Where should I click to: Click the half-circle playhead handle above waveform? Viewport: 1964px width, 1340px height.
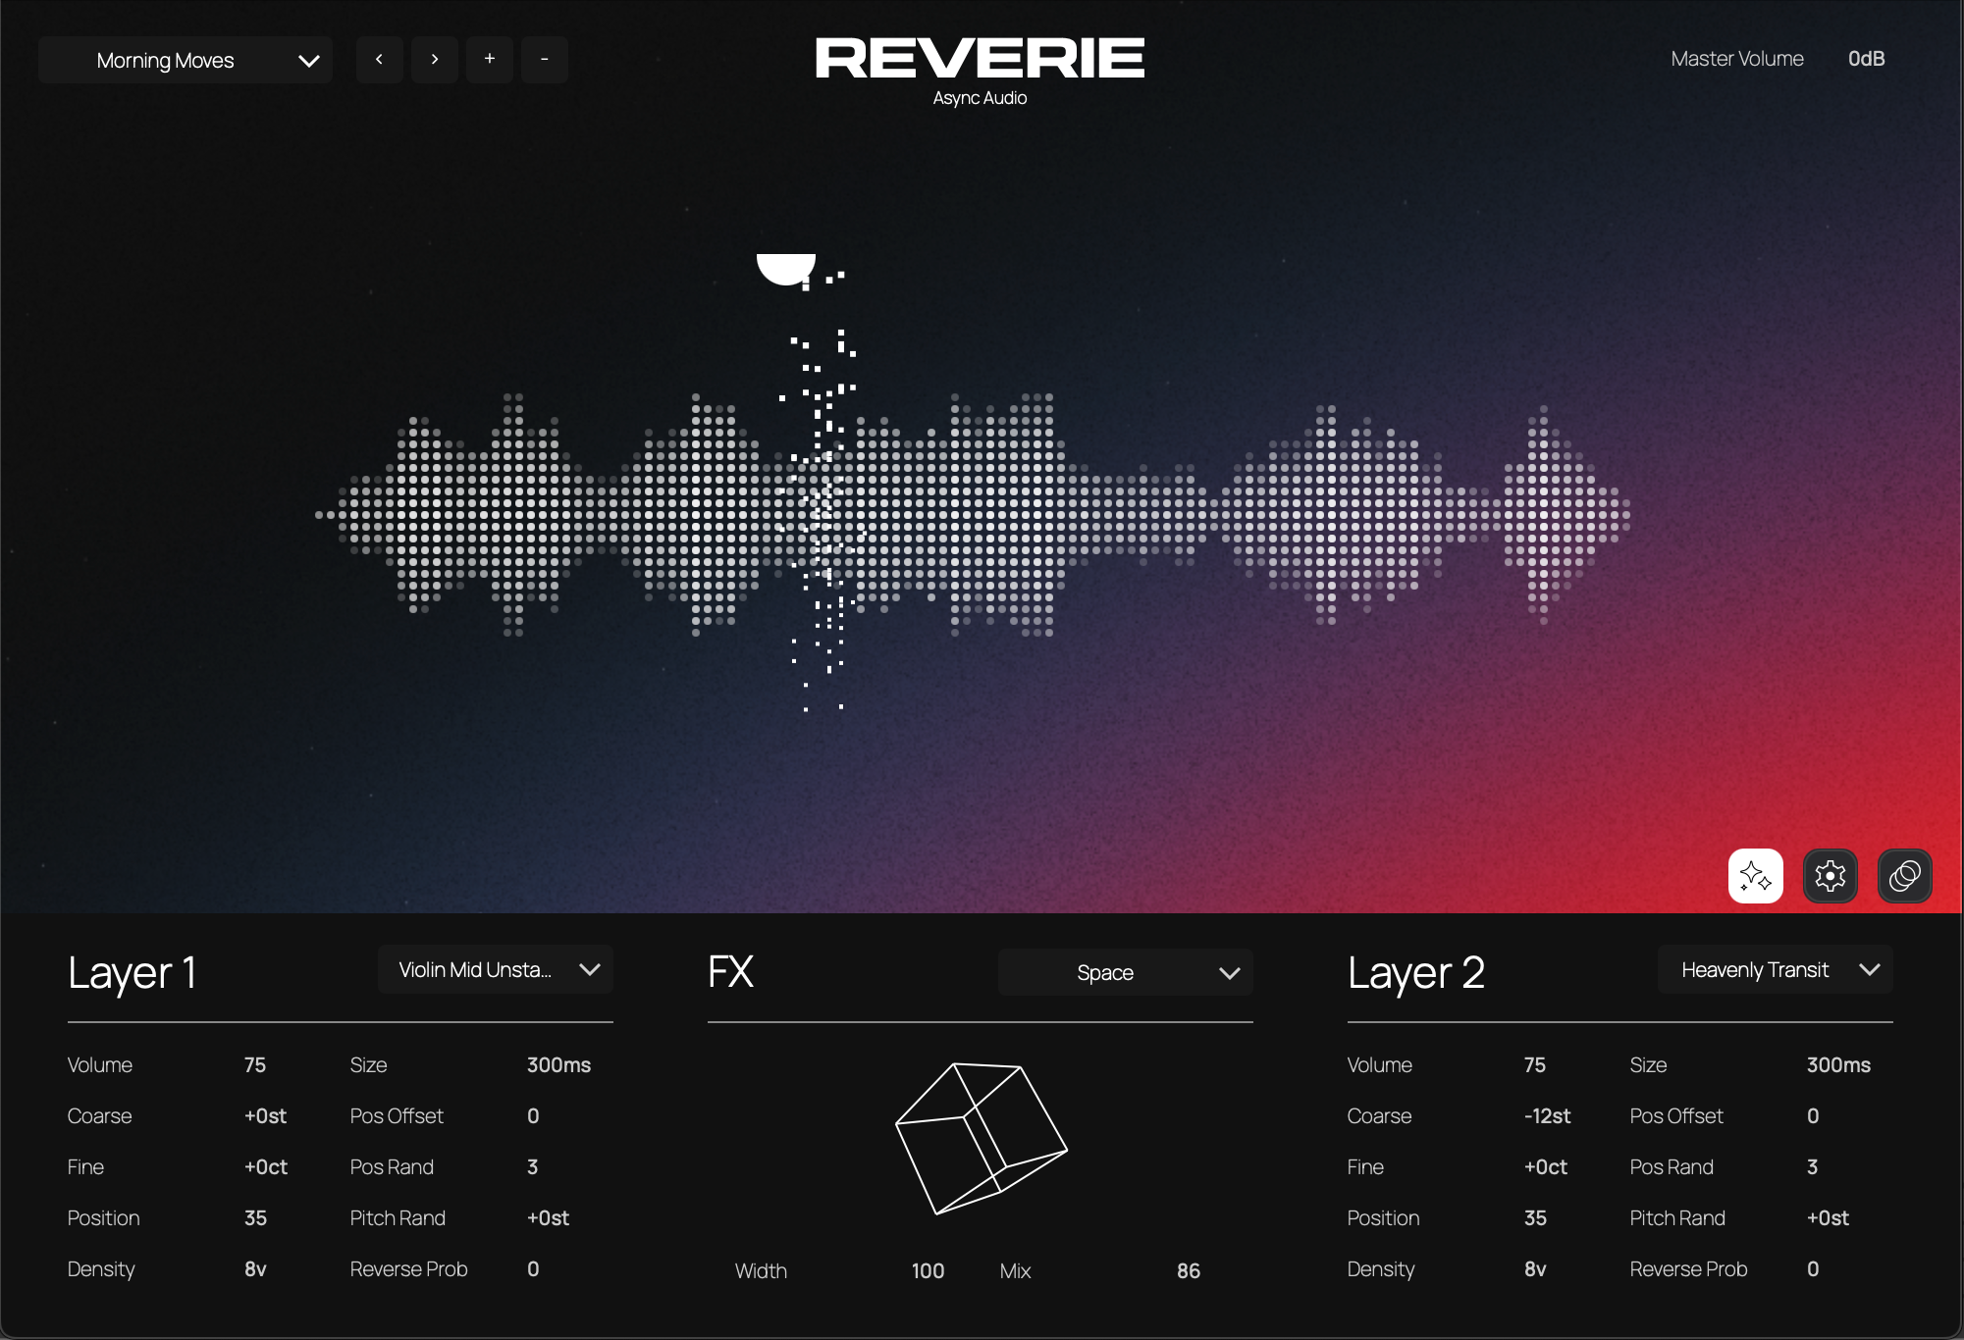pos(785,267)
